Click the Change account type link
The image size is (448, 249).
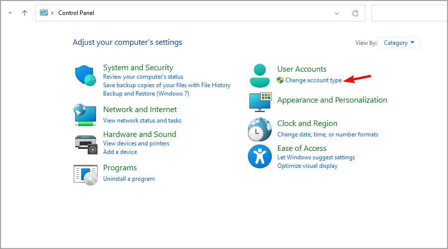coord(314,80)
